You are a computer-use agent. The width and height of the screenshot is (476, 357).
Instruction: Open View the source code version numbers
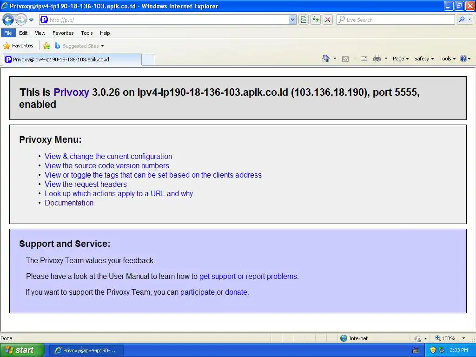(x=107, y=166)
